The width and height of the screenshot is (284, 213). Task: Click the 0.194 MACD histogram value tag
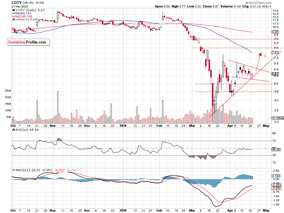click(x=276, y=176)
